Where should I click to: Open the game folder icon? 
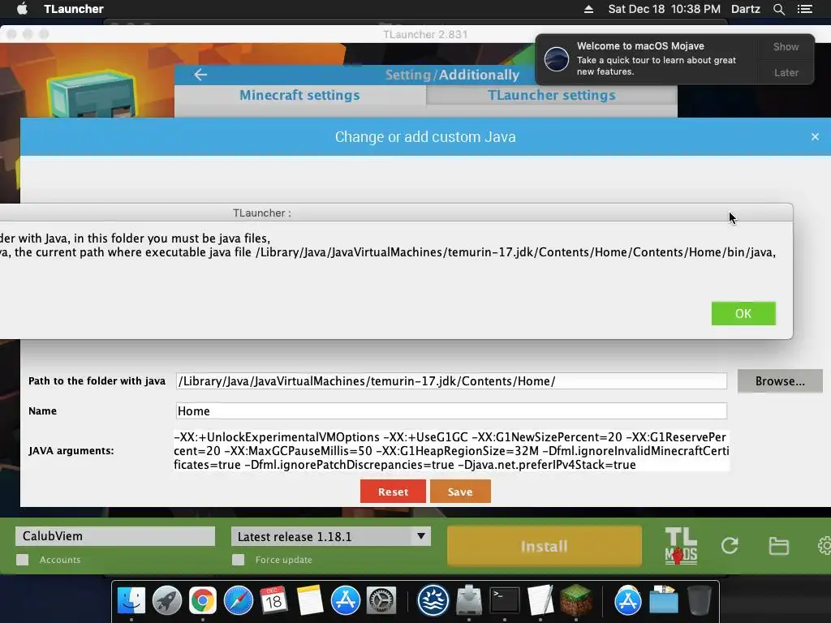[x=778, y=546]
